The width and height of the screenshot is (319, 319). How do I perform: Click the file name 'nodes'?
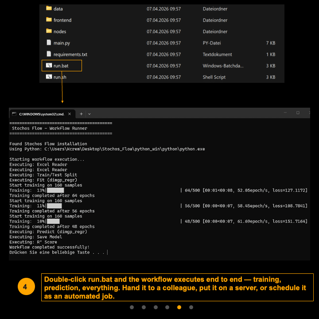[x=60, y=31]
